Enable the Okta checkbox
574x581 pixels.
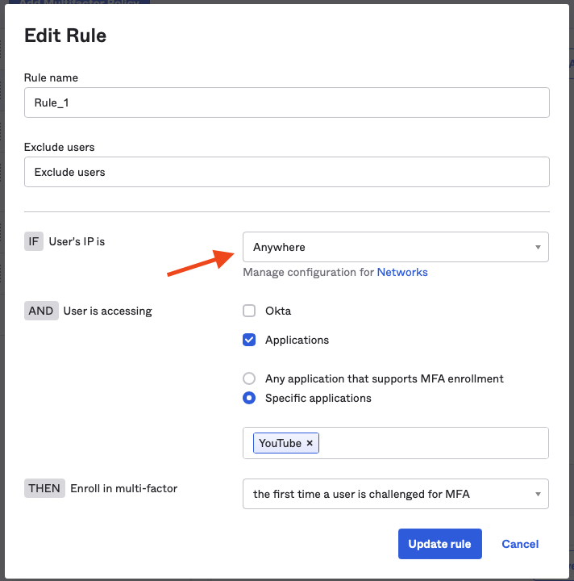pyautogui.click(x=249, y=311)
